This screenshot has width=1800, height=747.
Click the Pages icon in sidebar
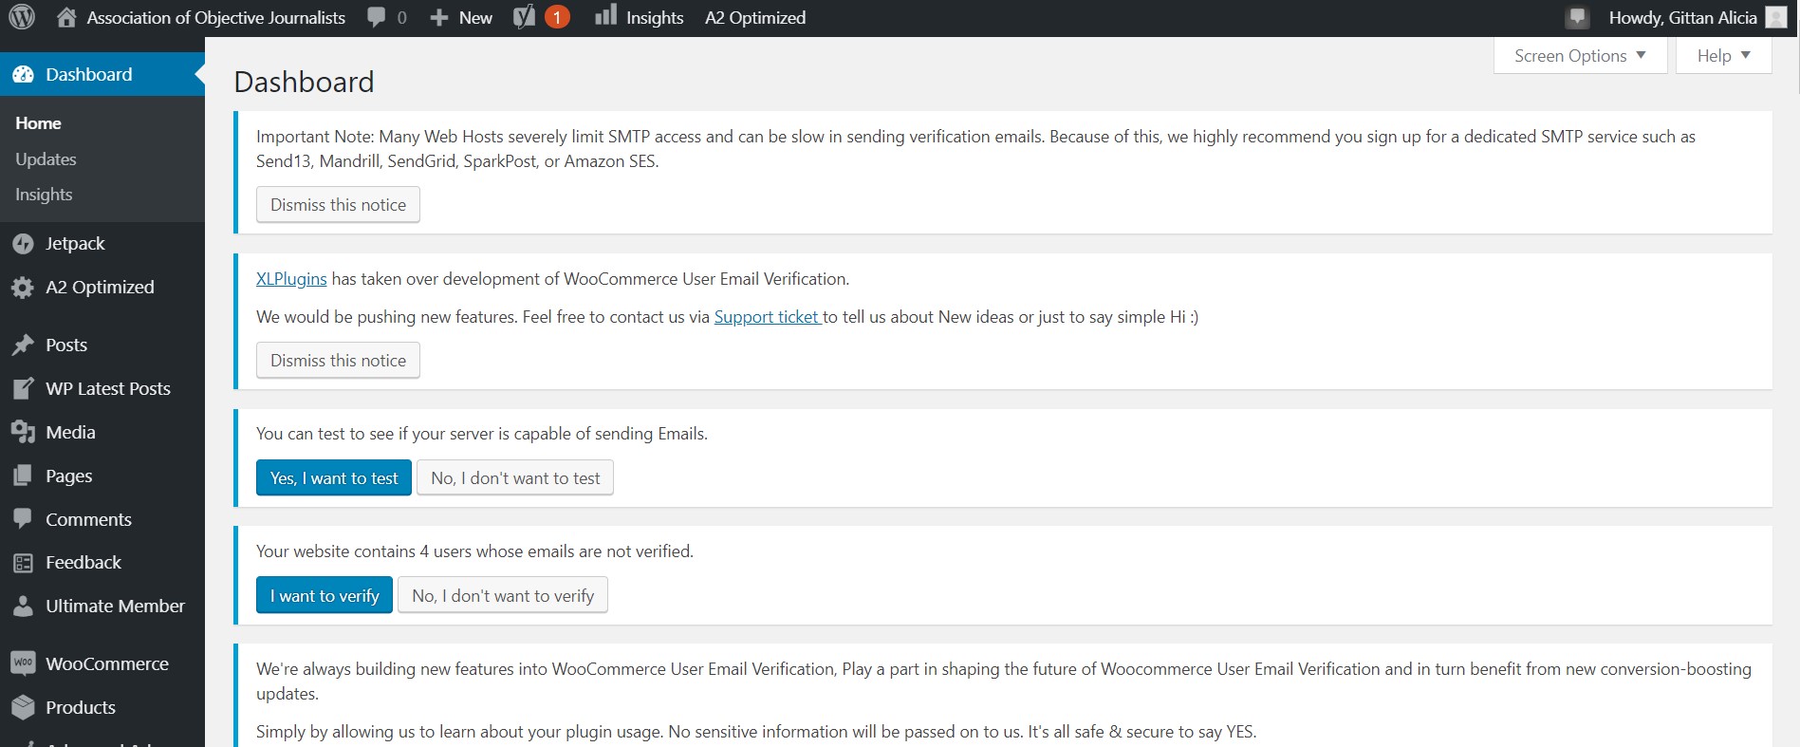(24, 476)
